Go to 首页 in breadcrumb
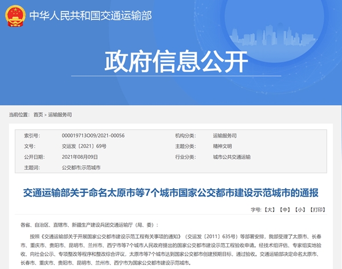The height and width of the screenshot is (269, 342). 38,115
